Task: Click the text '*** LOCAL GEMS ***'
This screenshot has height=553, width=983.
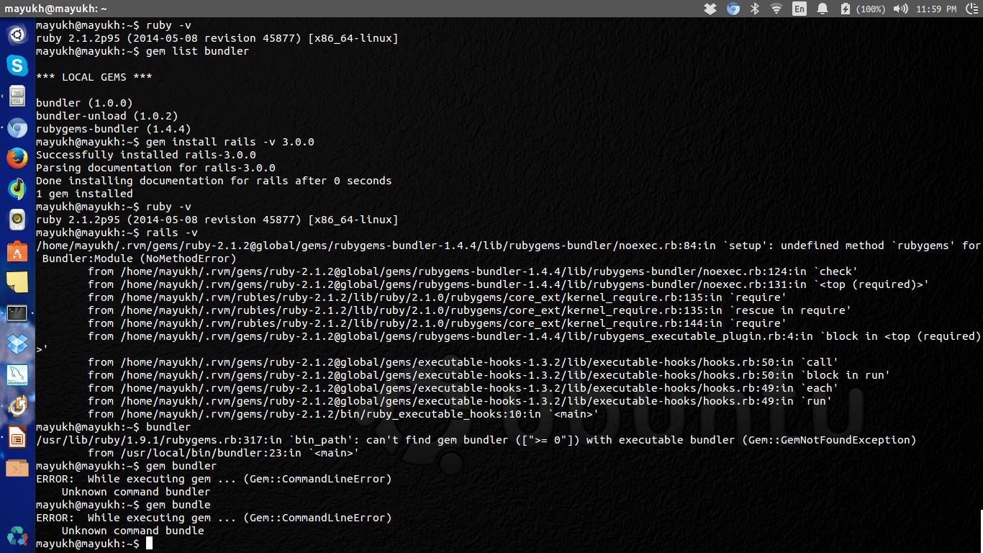Action: tap(94, 77)
